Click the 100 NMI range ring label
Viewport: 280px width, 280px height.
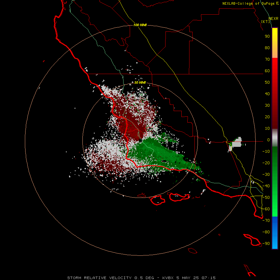(140, 25)
